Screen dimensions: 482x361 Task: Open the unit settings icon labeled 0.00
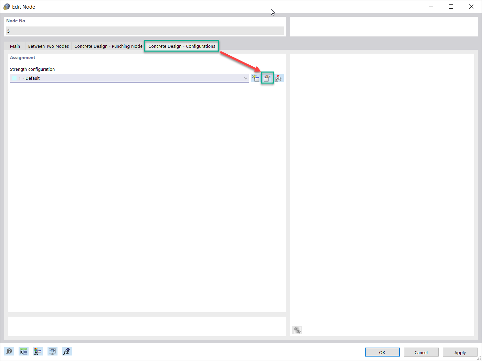click(x=23, y=351)
